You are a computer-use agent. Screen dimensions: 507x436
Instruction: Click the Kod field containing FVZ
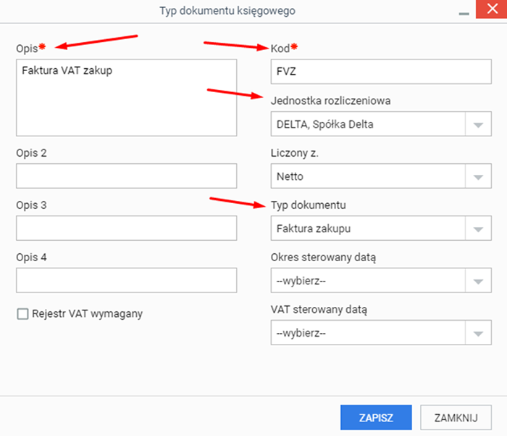pyautogui.click(x=381, y=72)
